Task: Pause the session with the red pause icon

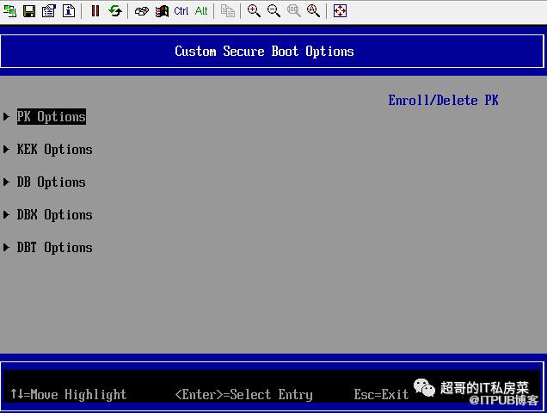Action: [95, 10]
